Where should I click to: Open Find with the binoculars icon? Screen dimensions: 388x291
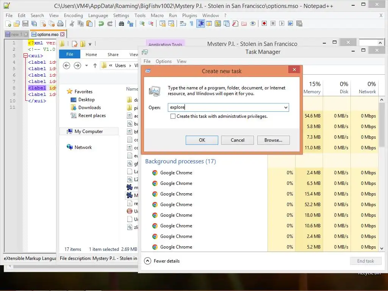[x=121, y=23]
